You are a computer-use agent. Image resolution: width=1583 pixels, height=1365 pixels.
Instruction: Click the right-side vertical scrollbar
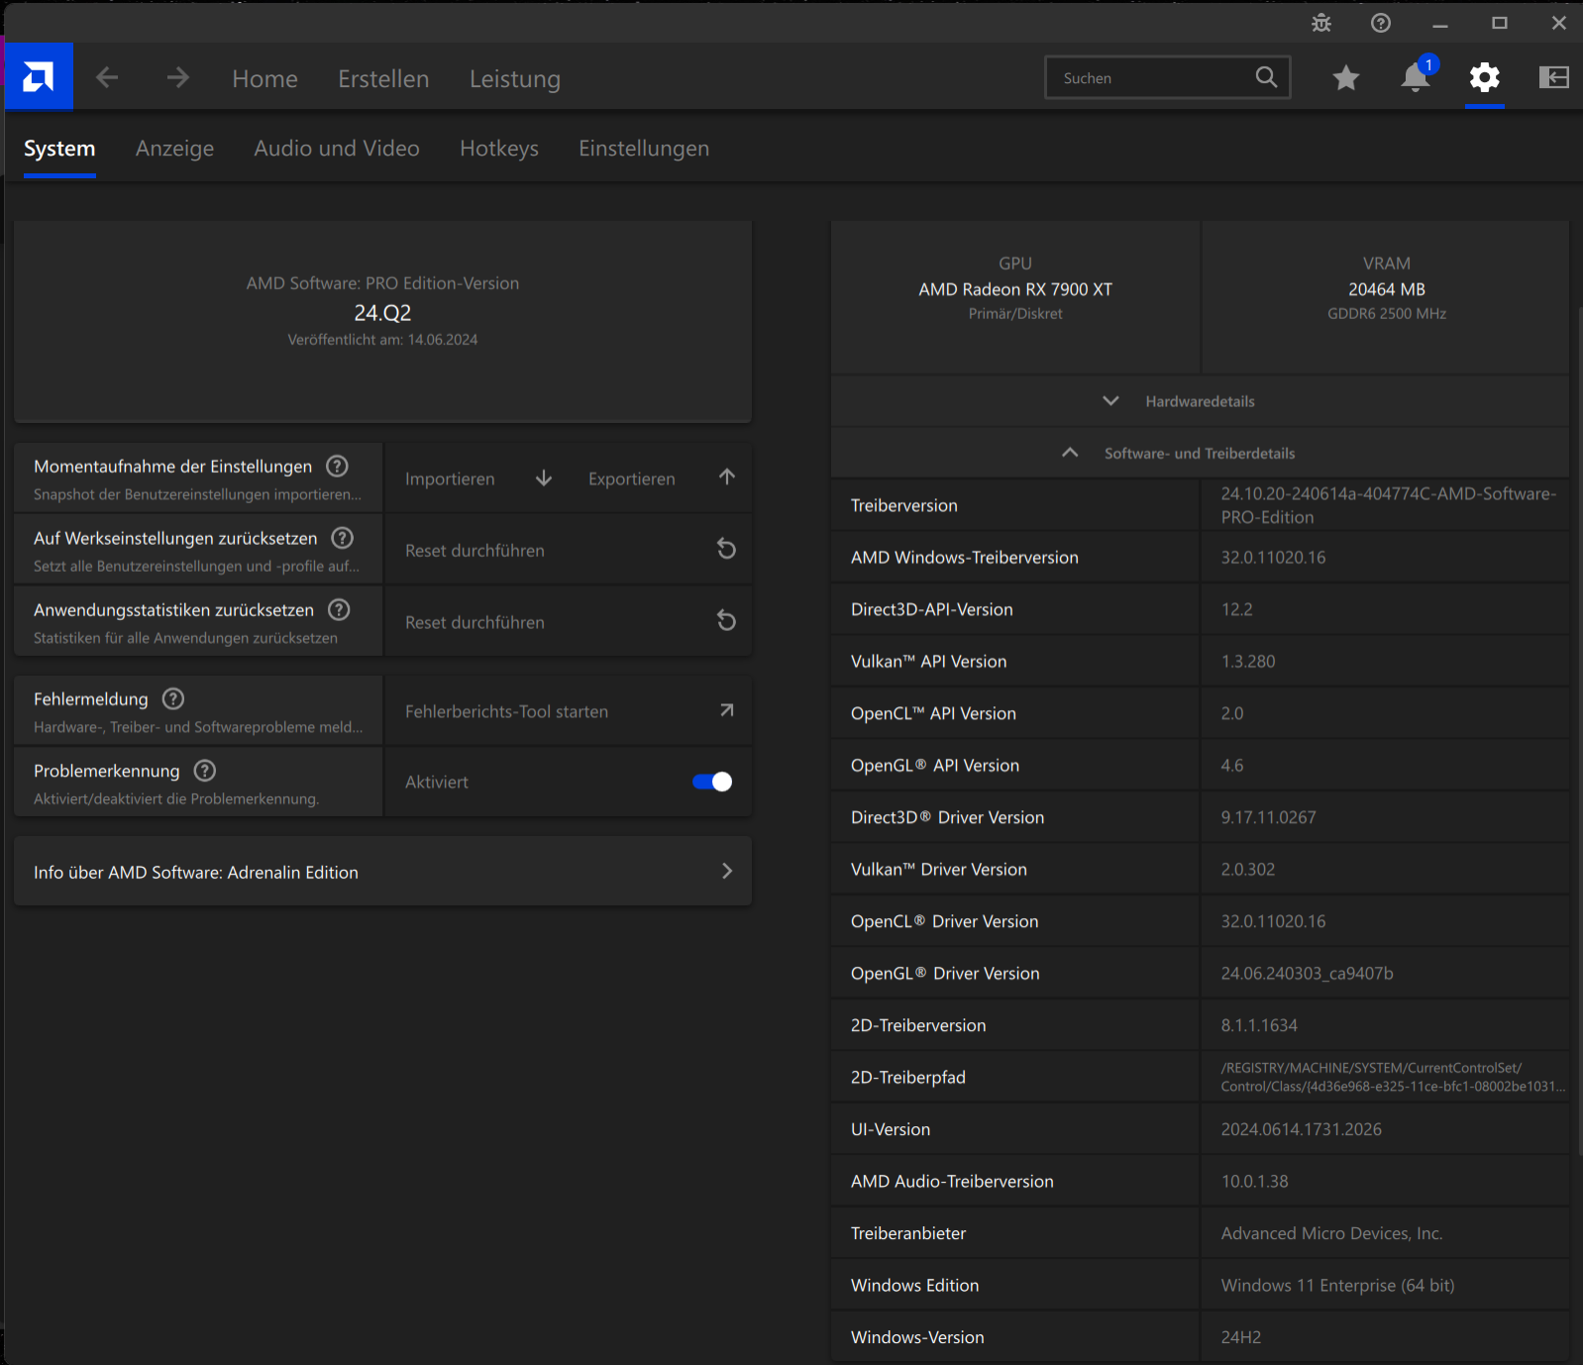tap(1578, 731)
